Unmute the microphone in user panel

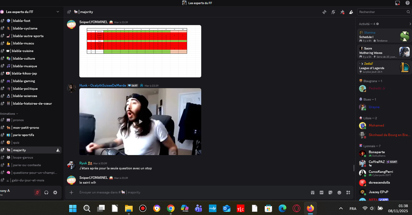point(37,192)
